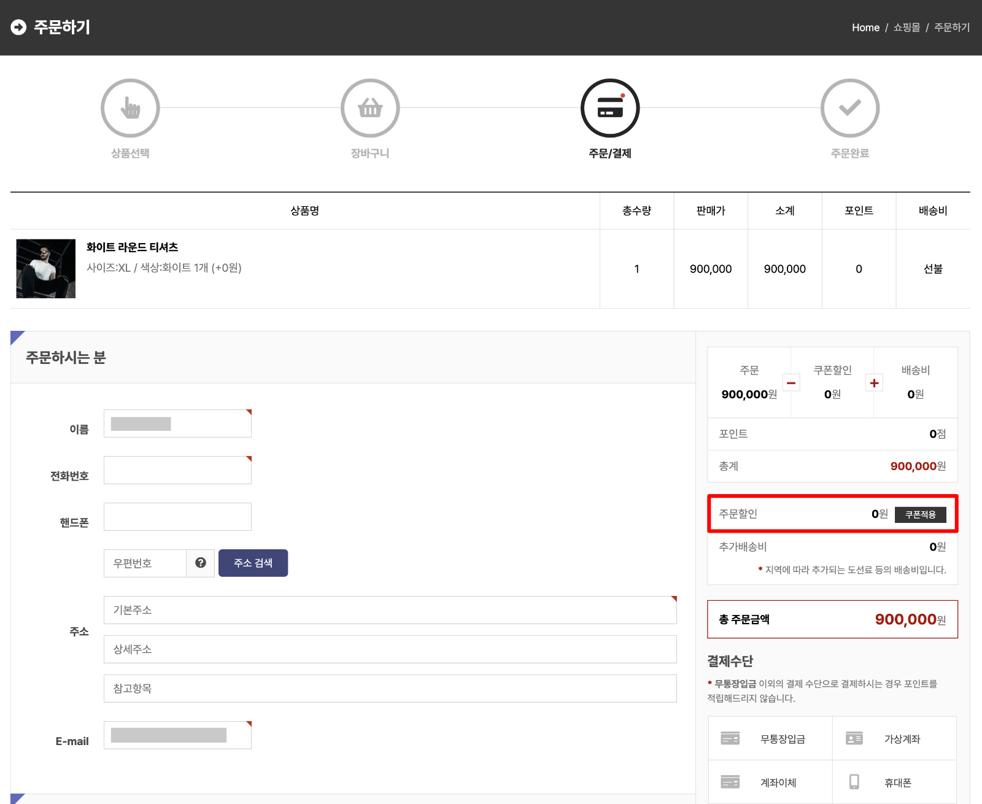Click the 사이즈:XL / 색상:화이트 option text
982x804 pixels.
(164, 268)
